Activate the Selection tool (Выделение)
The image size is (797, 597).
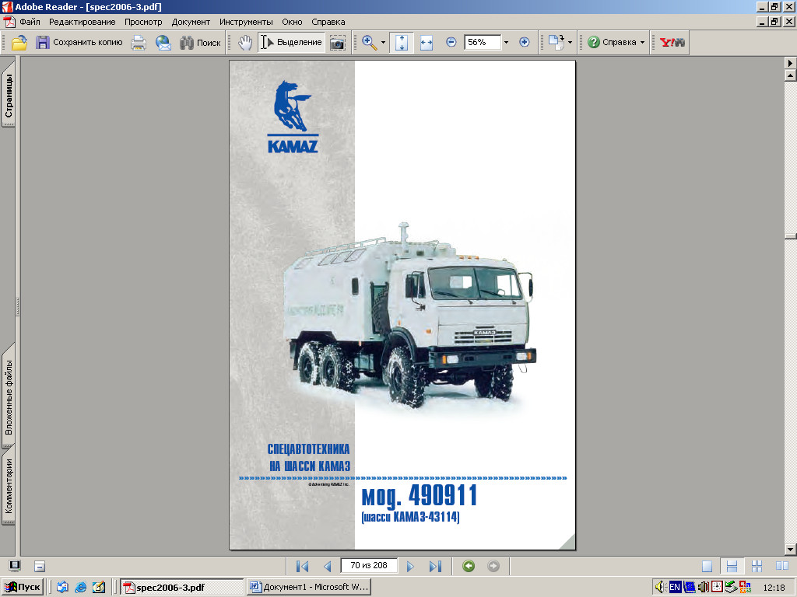click(x=291, y=43)
